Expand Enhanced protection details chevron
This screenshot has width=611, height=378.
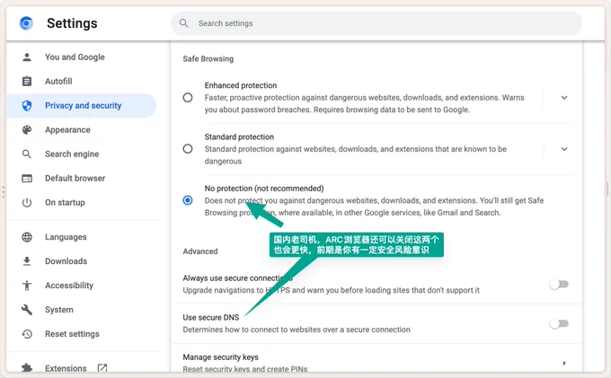pyautogui.click(x=564, y=97)
